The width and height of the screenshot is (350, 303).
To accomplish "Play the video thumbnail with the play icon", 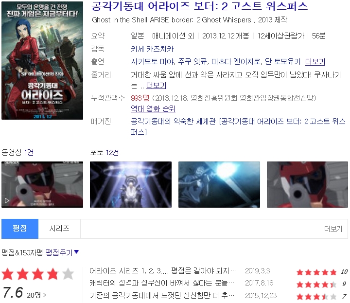I will click(x=42, y=185).
